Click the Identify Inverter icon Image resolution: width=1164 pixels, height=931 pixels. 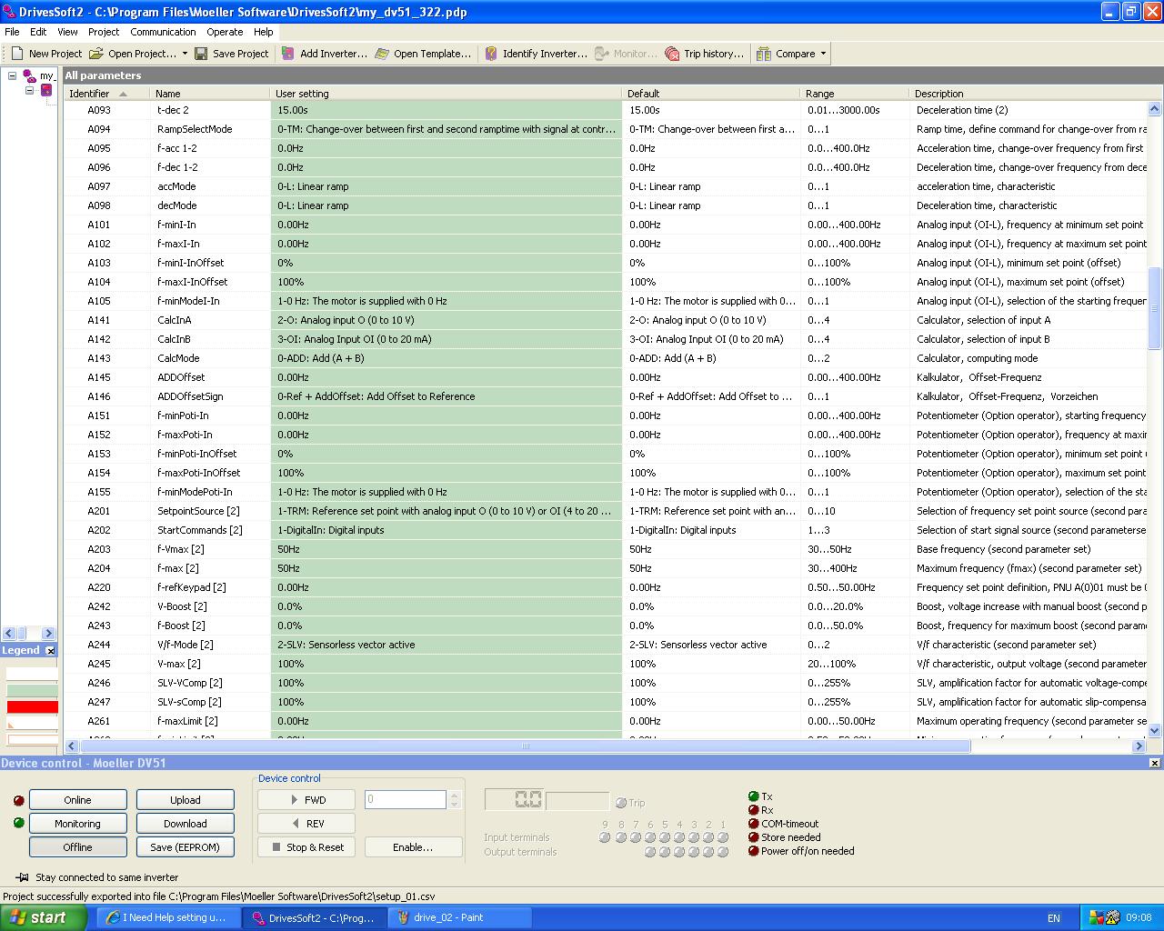(x=491, y=54)
